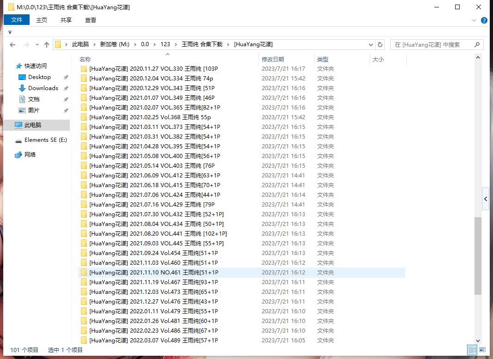Go up one folder level

pyautogui.click(x=47, y=45)
